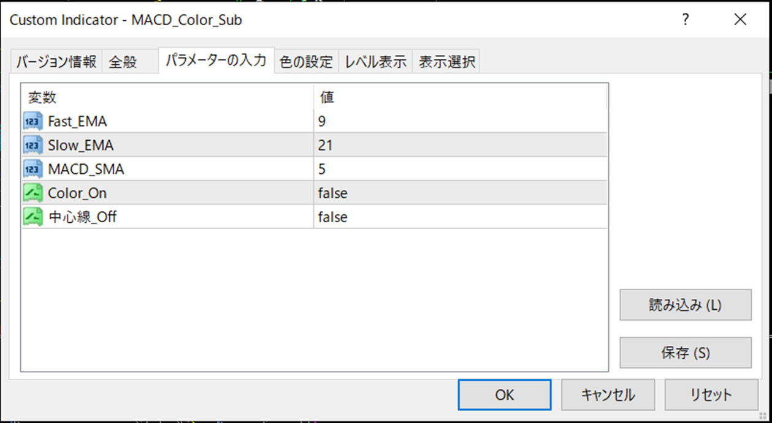Select the 表示選択 tab
The height and width of the screenshot is (423, 772).
point(446,62)
